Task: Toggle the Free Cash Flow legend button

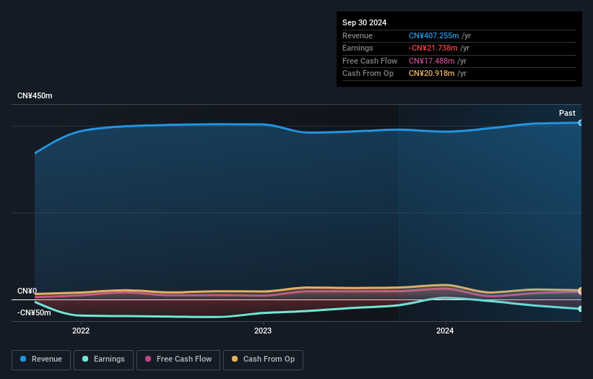Action: click(x=178, y=359)
